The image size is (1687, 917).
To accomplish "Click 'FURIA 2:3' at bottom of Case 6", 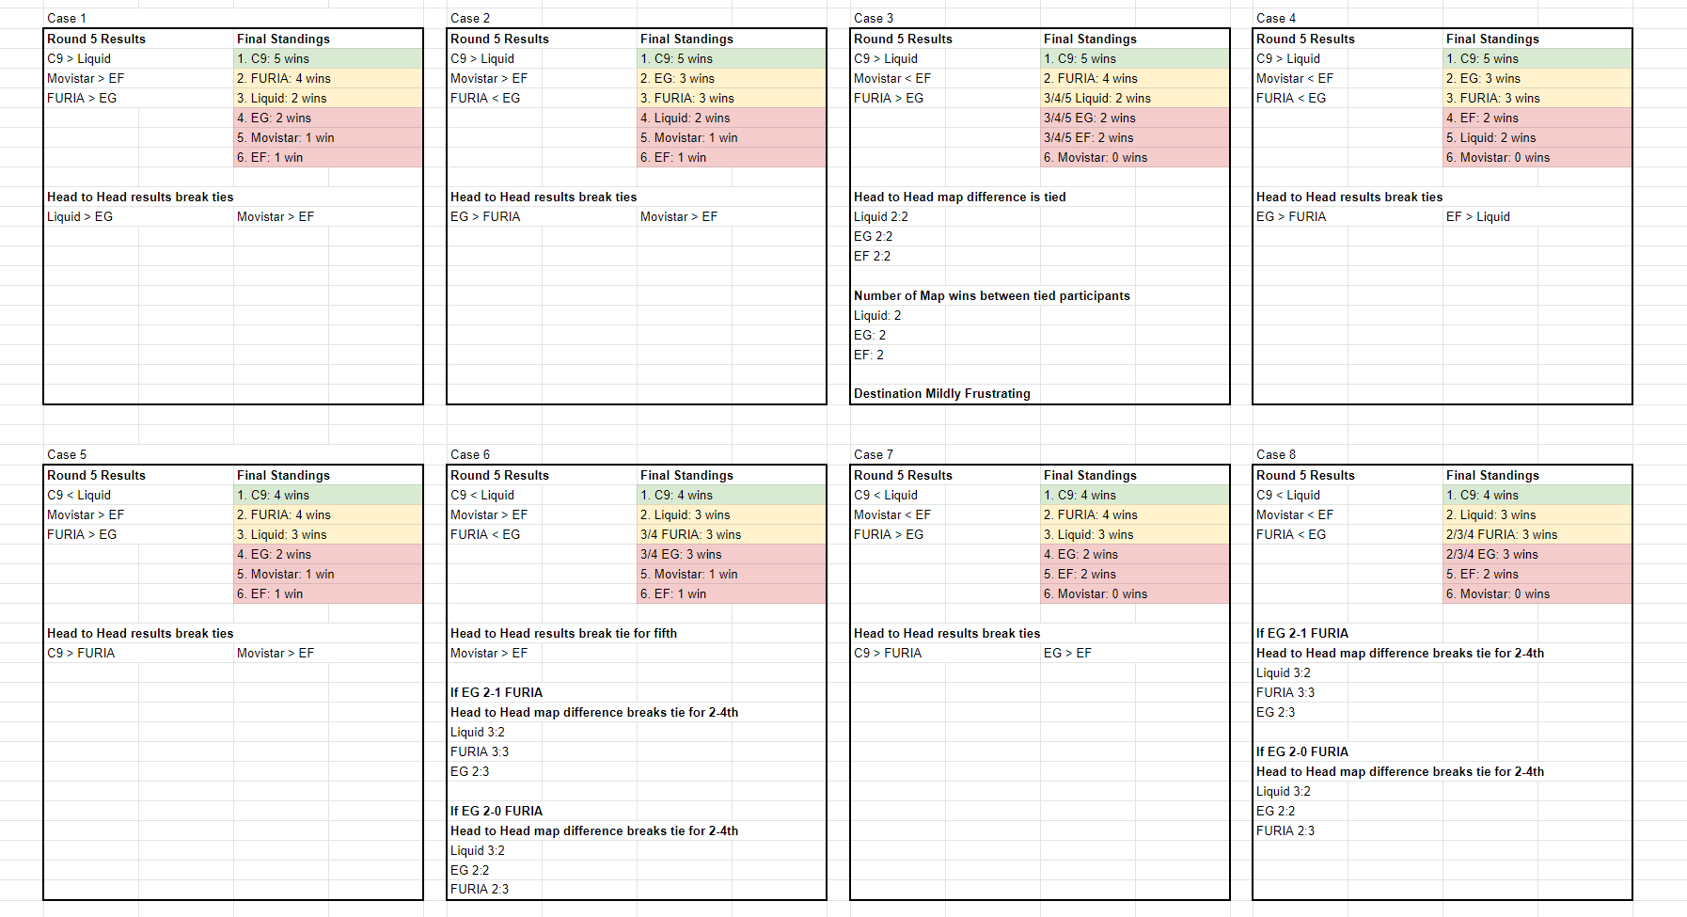I will click(x=479, y=889).
